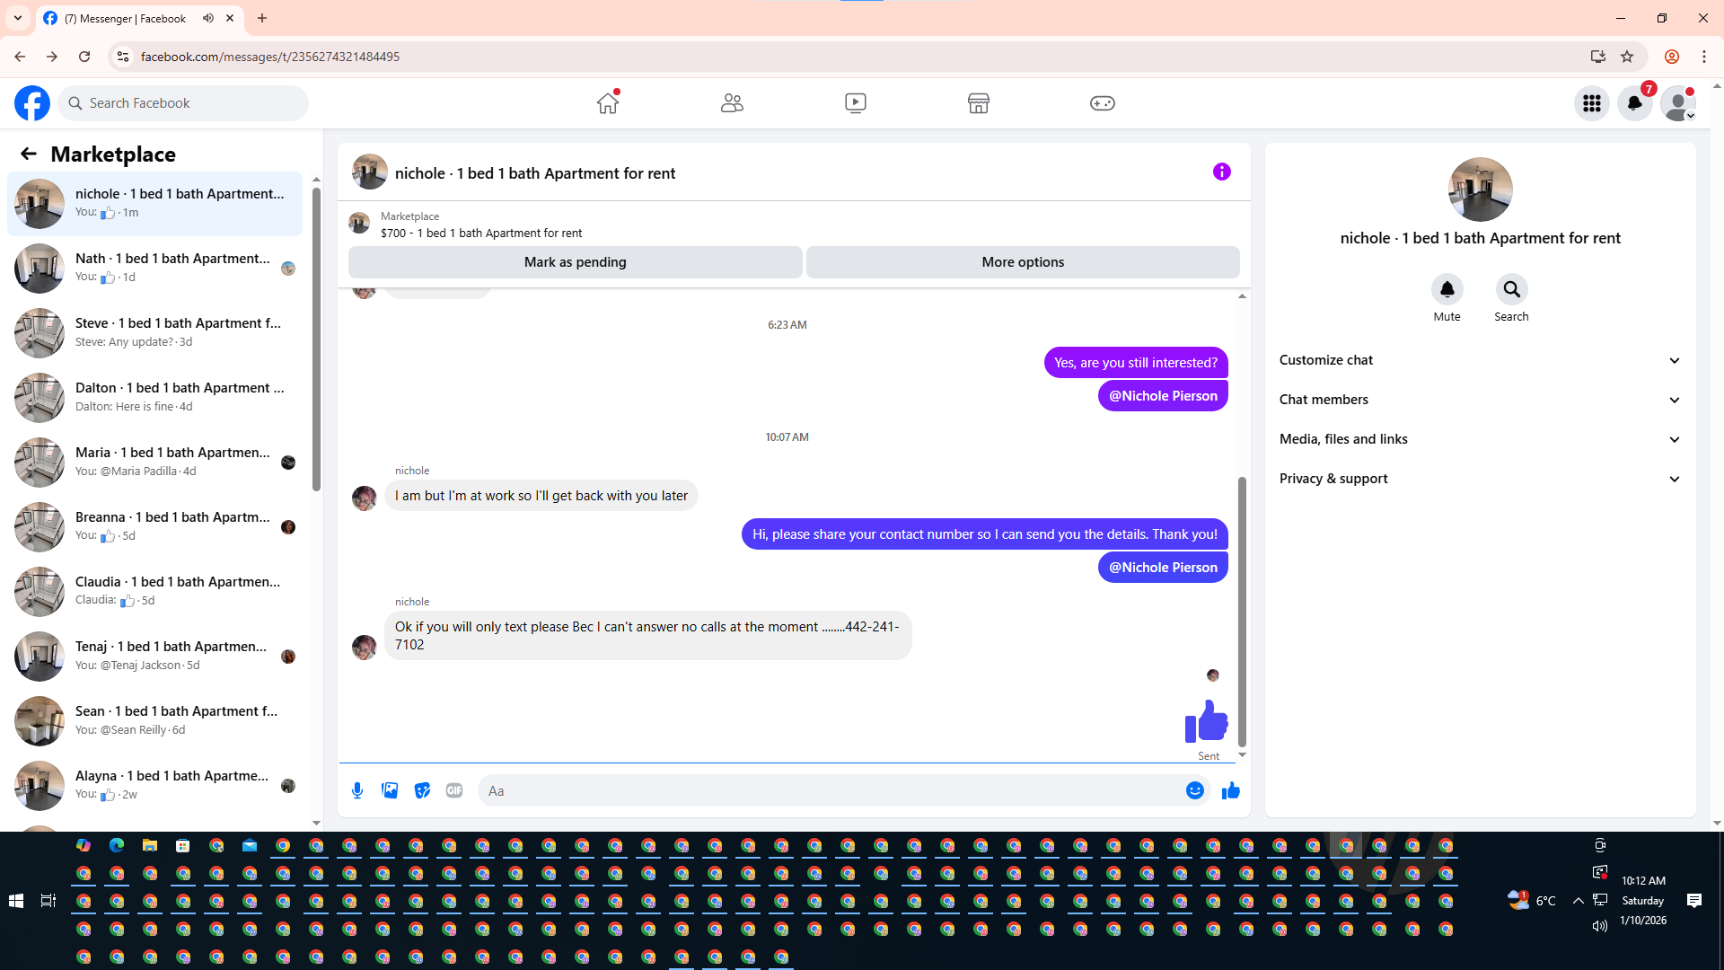Screen dimensions: 1724x970
Task: Expand the Customize chat section
Action: tap(1479, 360)
